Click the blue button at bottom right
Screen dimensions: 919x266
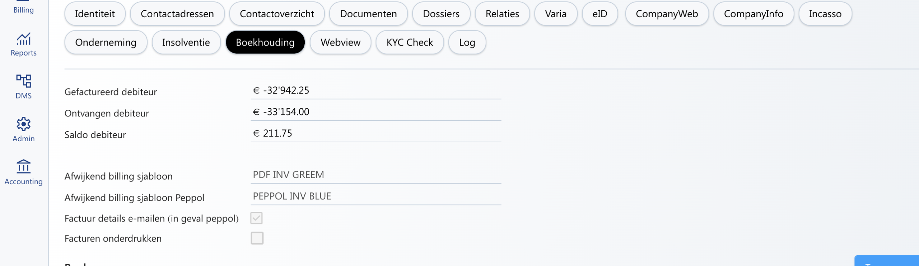point(887,262)
